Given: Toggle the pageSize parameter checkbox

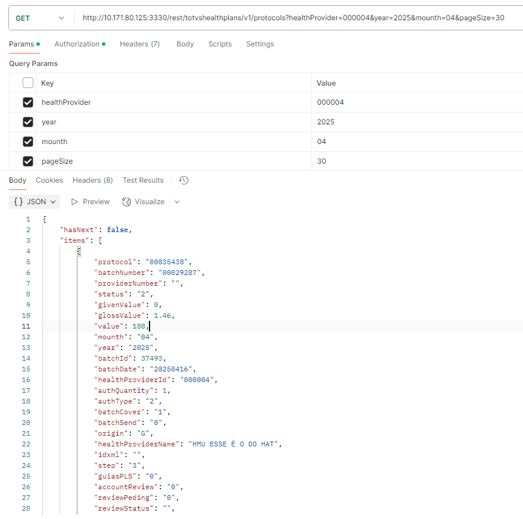Looking at the screenshot, I should coord(28,161).
